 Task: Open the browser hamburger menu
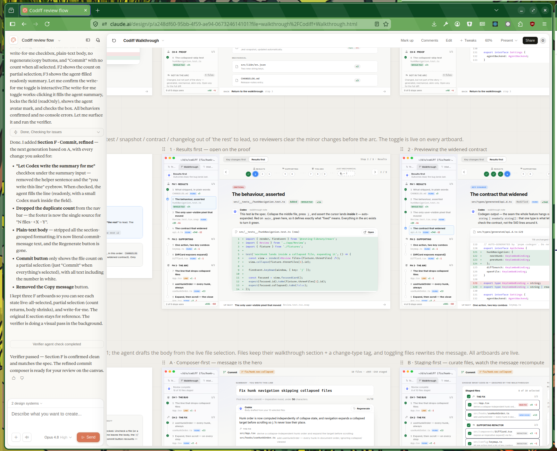[545, 24]
